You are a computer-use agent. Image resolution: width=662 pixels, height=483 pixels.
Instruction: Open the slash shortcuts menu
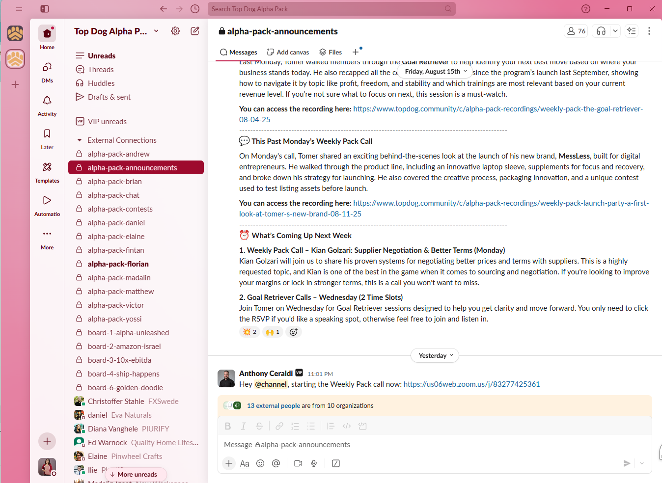coord(336,463)
